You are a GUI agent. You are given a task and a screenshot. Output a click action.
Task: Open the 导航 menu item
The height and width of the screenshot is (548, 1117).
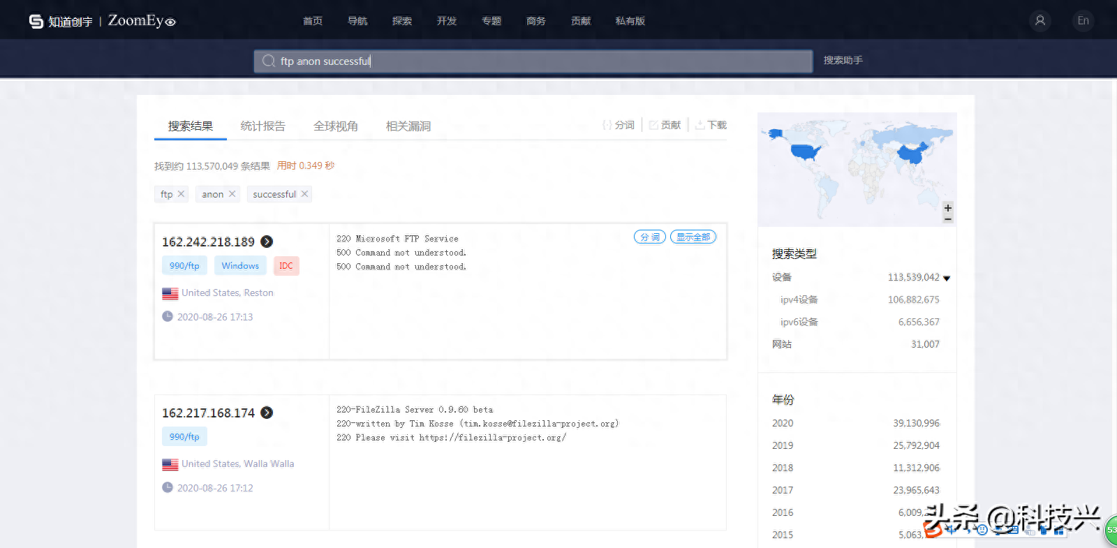(357, 21)
